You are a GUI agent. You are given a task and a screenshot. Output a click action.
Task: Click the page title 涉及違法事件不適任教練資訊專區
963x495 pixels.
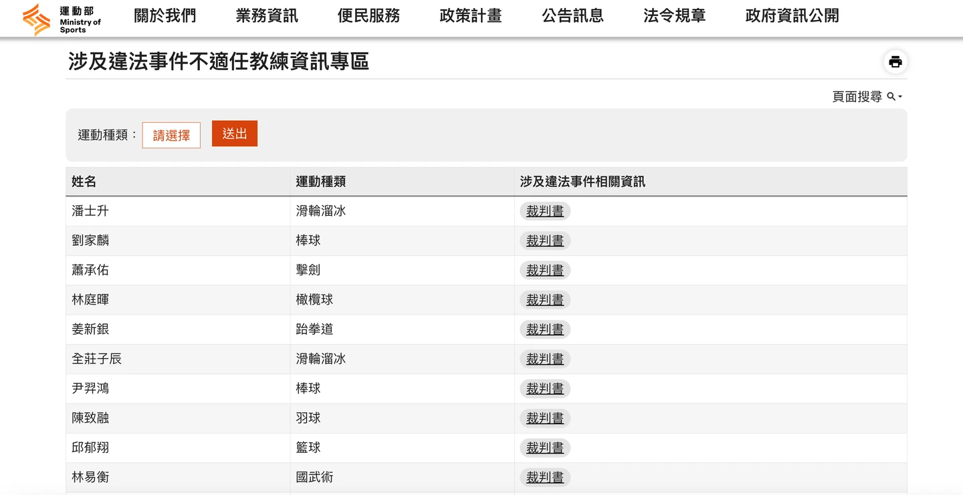point(219,62)
